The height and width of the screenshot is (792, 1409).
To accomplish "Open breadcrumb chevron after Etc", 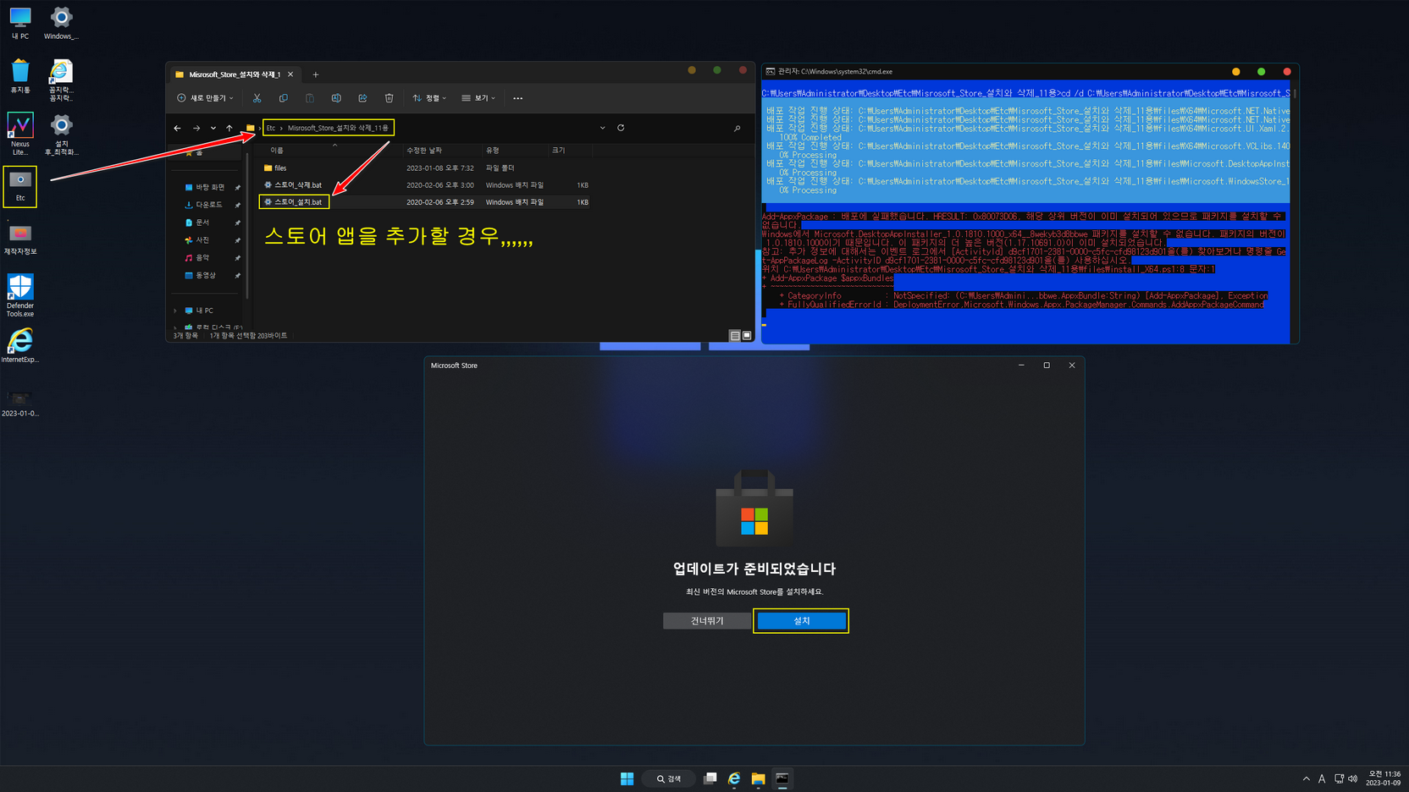I will (x=281, y=128).
